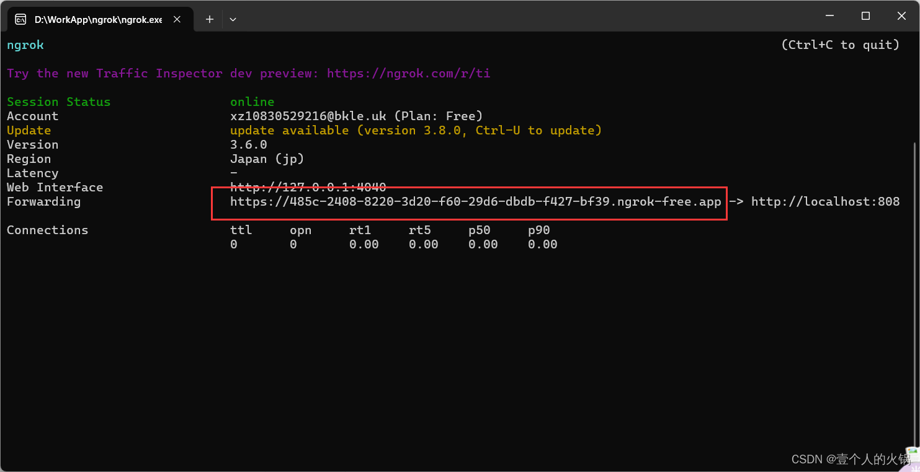Click the 'Connections' label
Viewport: 920px width, 472px height.
pyautogui.click(x=48, y=230)
